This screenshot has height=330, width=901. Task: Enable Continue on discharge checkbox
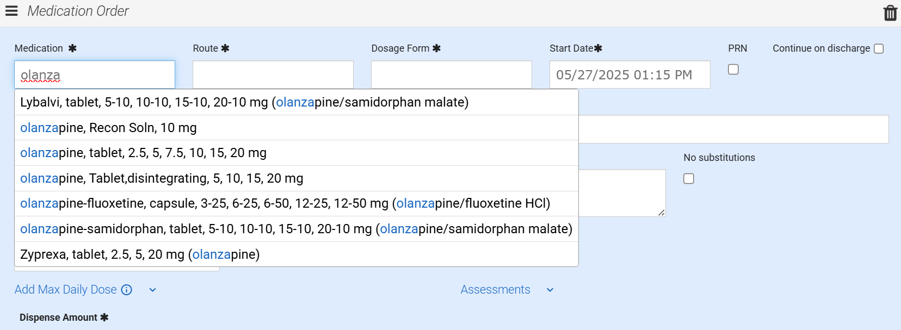tap(879, 49)
